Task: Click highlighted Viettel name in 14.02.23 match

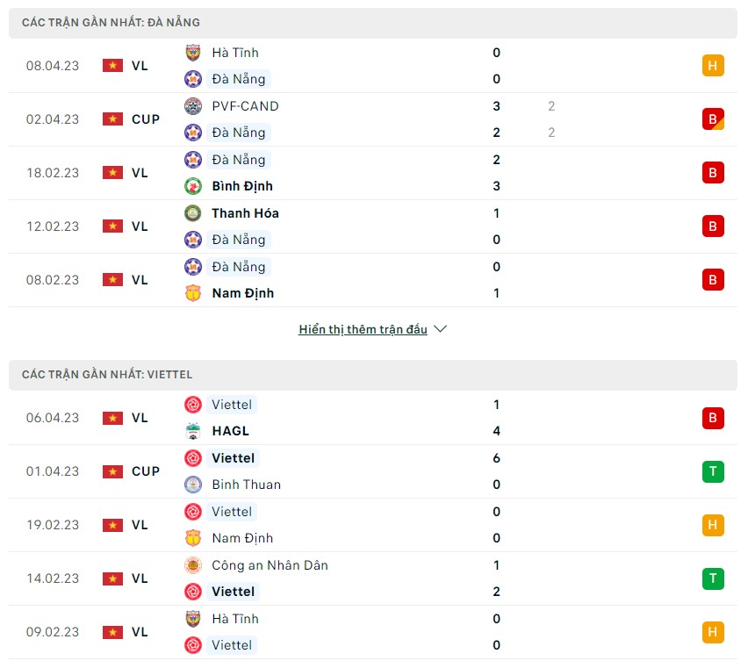Action: click(234, 592)
